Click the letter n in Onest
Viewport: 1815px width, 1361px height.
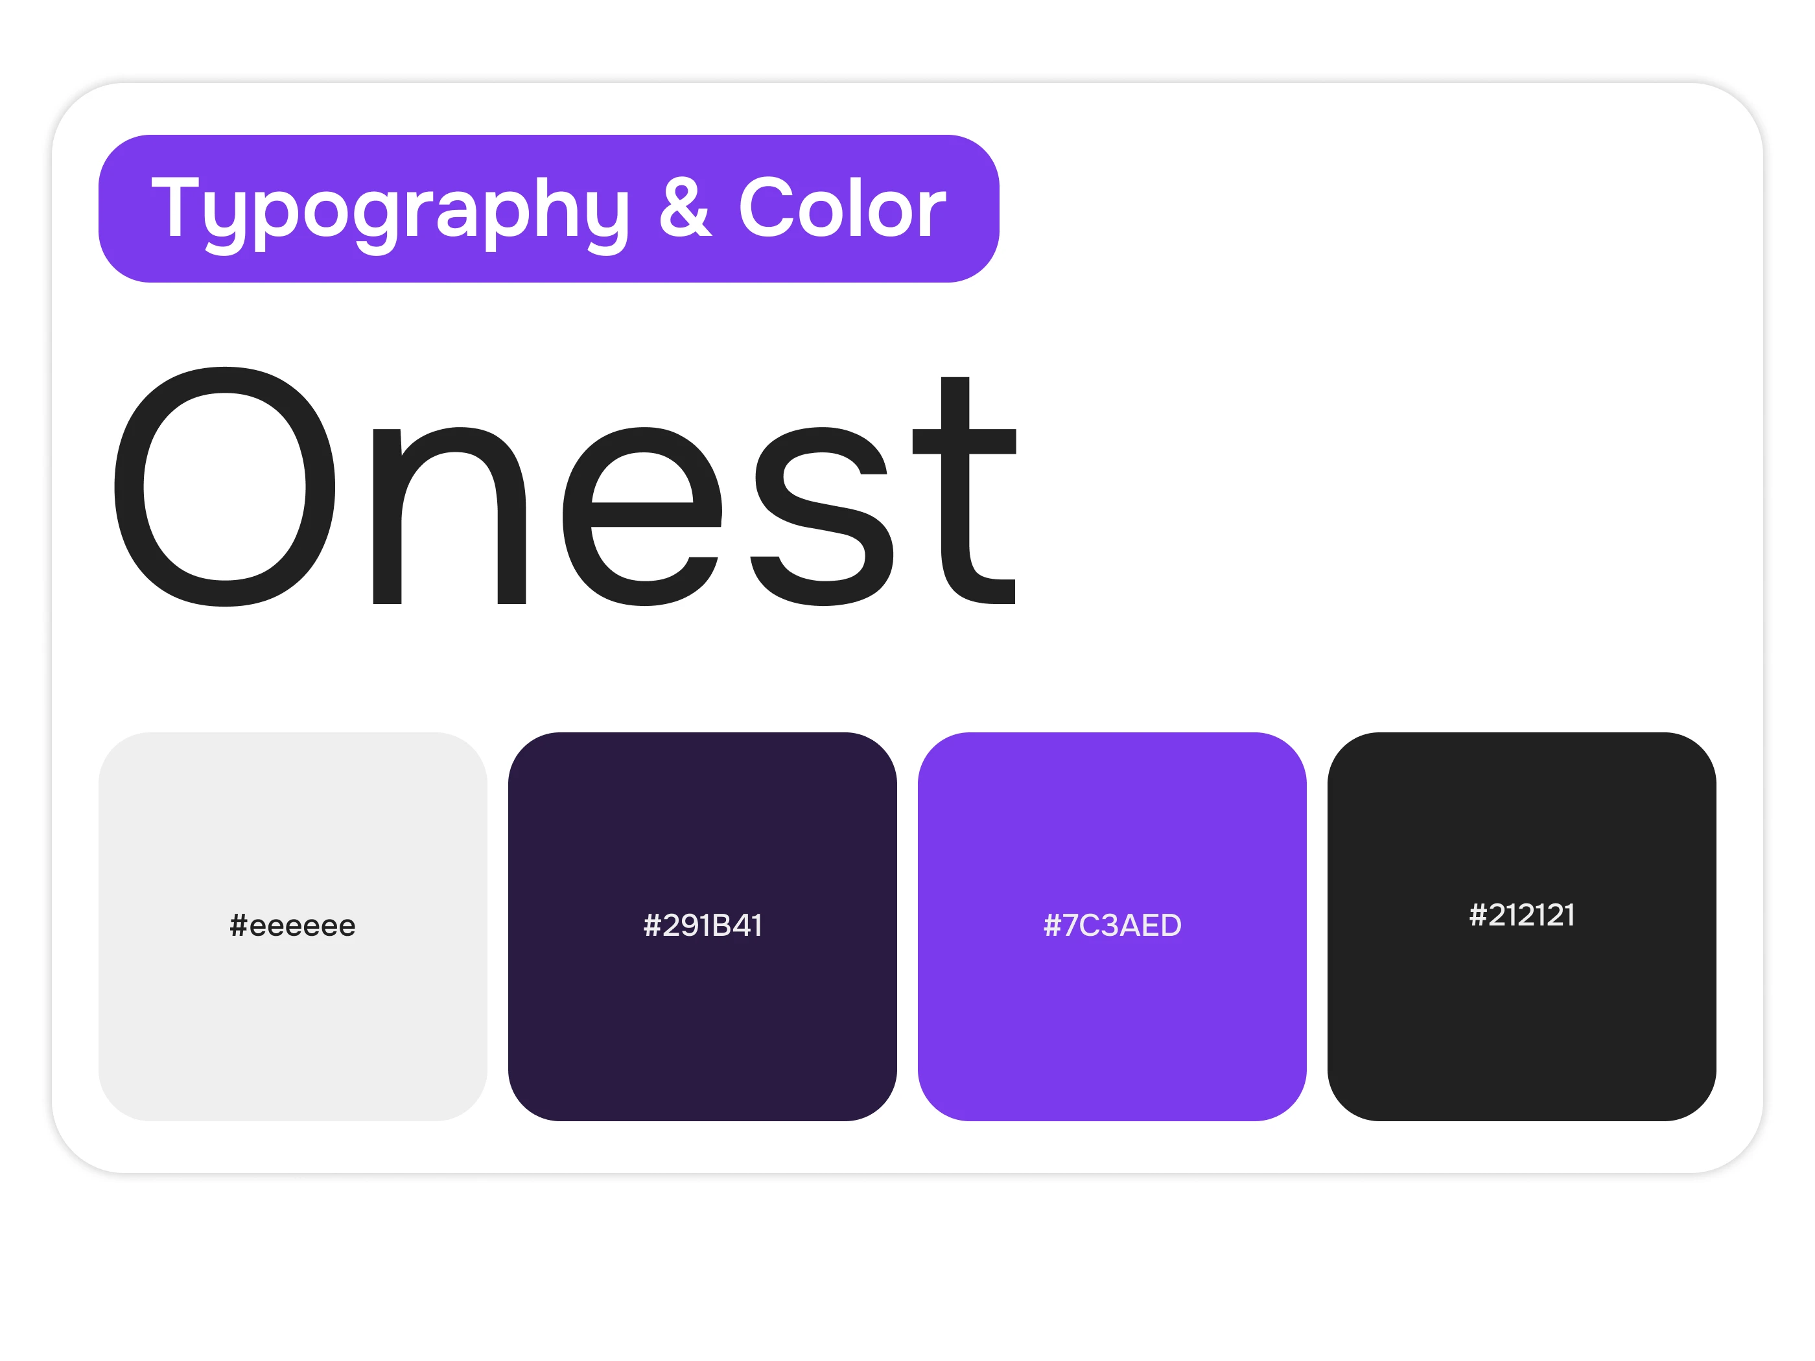pyautogui.click(x=449, y=517)
